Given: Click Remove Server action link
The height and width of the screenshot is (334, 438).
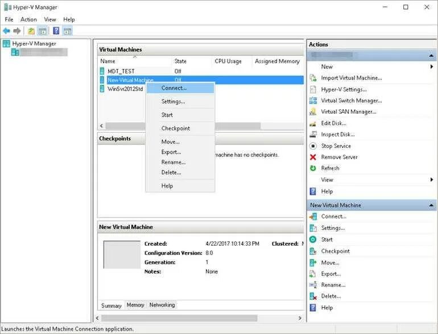Looking at the screenshot, I should (x=339, y=157).
